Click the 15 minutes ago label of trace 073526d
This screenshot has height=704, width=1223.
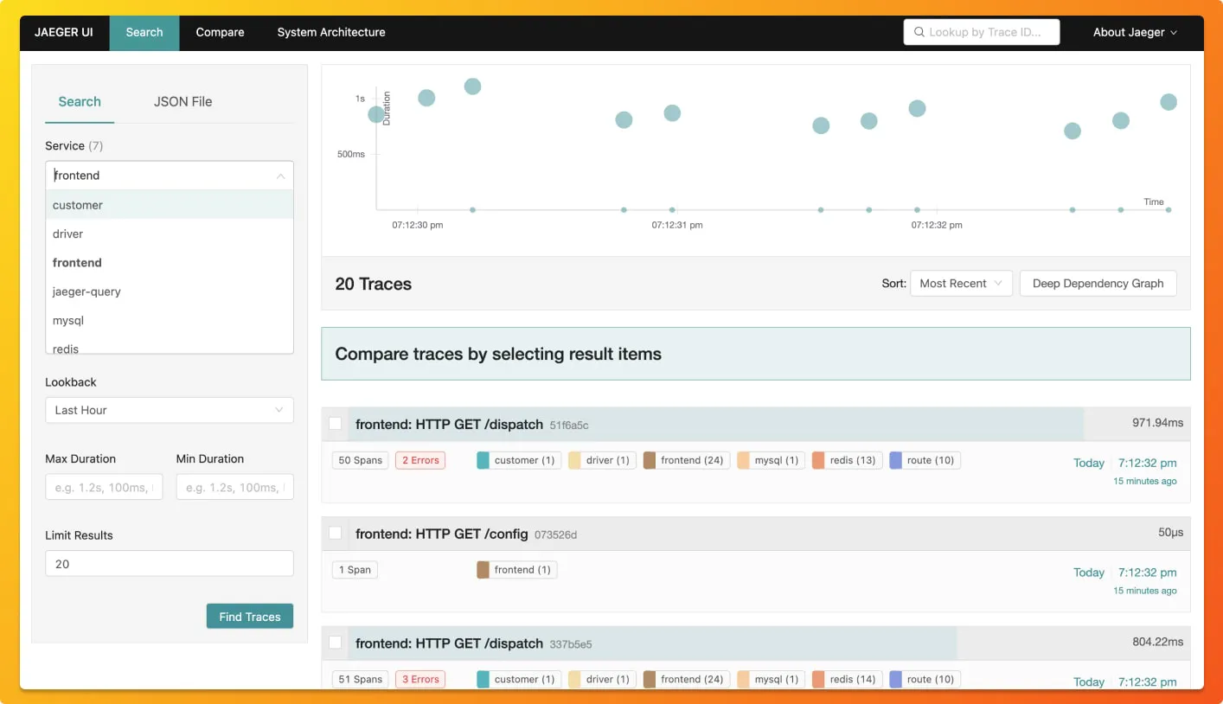(x=1145, y=591)
